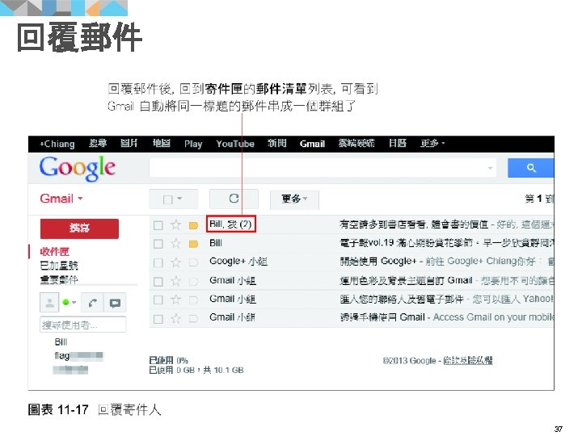Toggle importance marker on Access Gmail mobile row
This screenshot has width=582, height=436.
(193, 318)
